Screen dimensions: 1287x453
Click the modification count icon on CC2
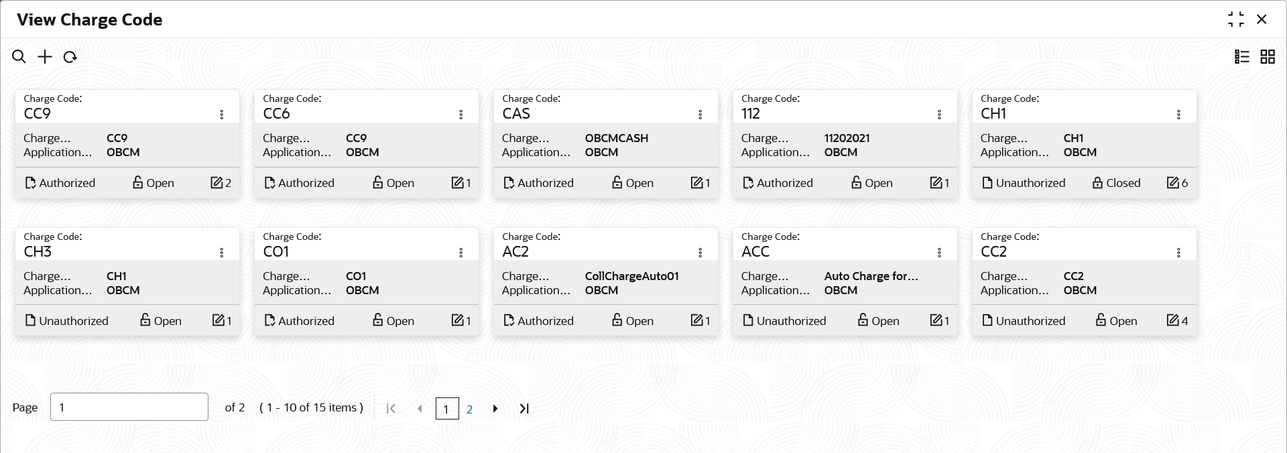(1172, 321)
